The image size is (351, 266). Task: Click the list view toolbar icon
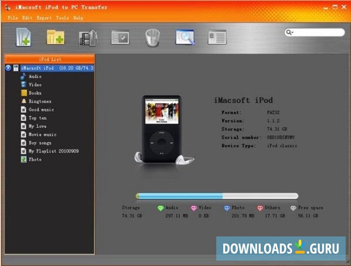217,37
